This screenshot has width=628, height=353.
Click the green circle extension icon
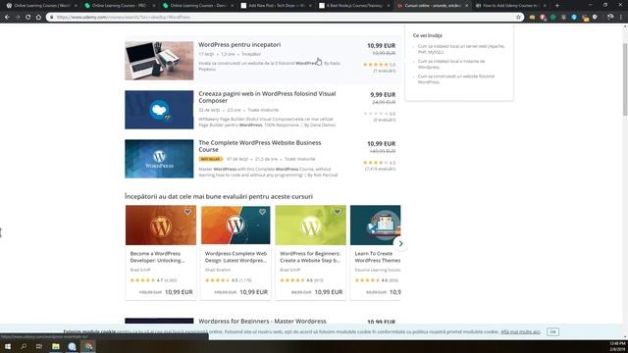tap(553, 18)
